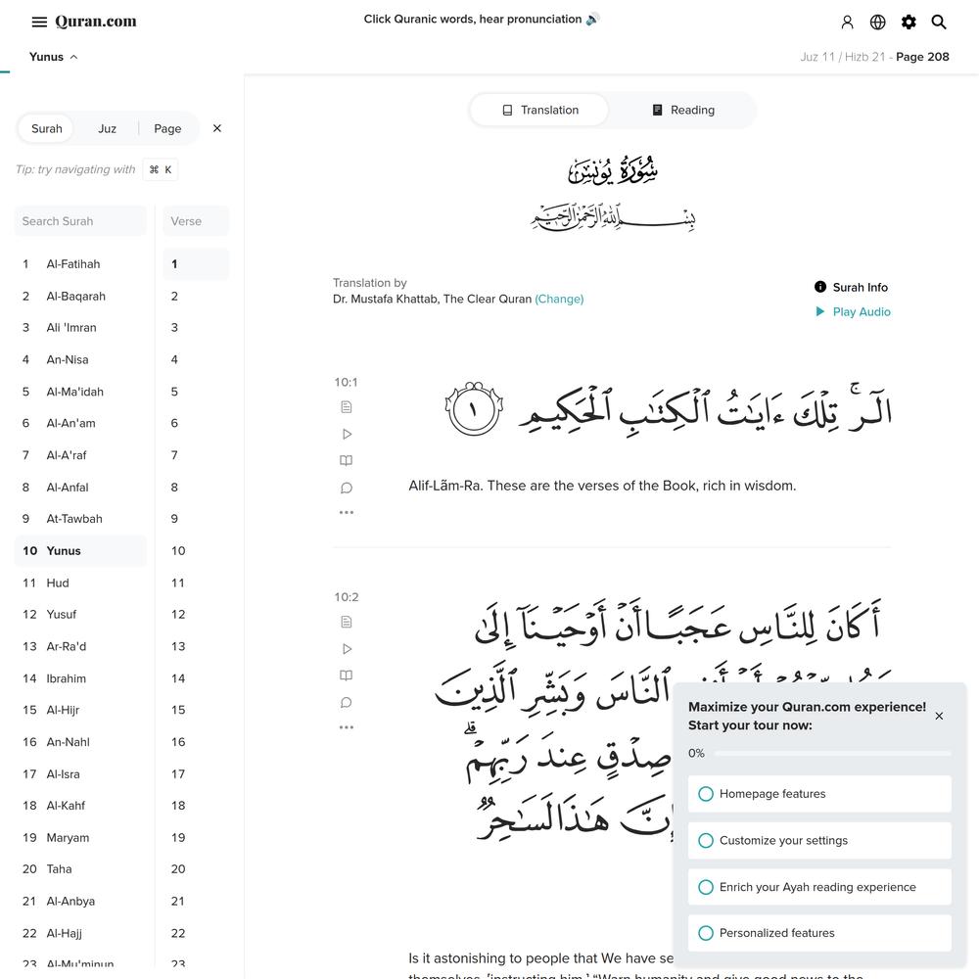The width and height of the screenshot is (979, 979).
Task: Select Customize your settings tour step
Action: click(819, 840)
